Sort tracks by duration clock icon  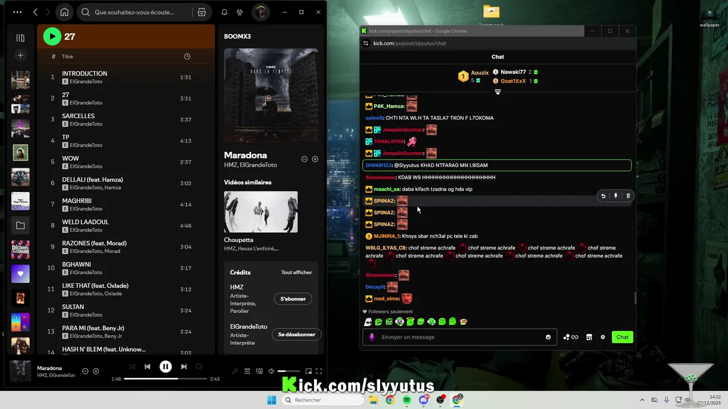[x=187, y=56]
